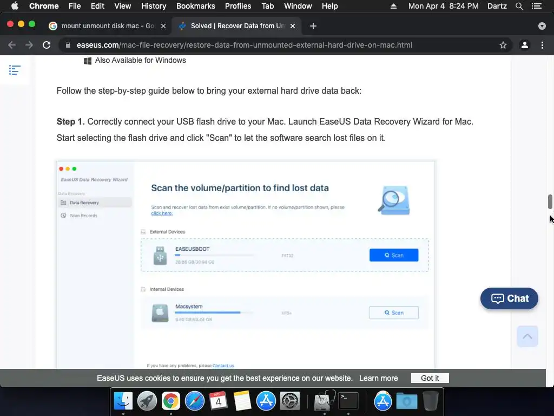Open Launchpad from the Dock
The height and width of the screenshot is (416, 554).
(x=147, y=401)
